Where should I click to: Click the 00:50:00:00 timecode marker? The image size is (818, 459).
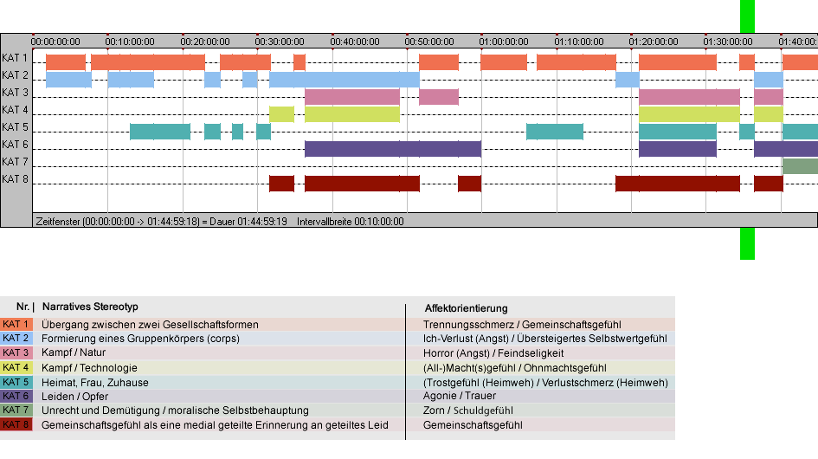point(429,42)
